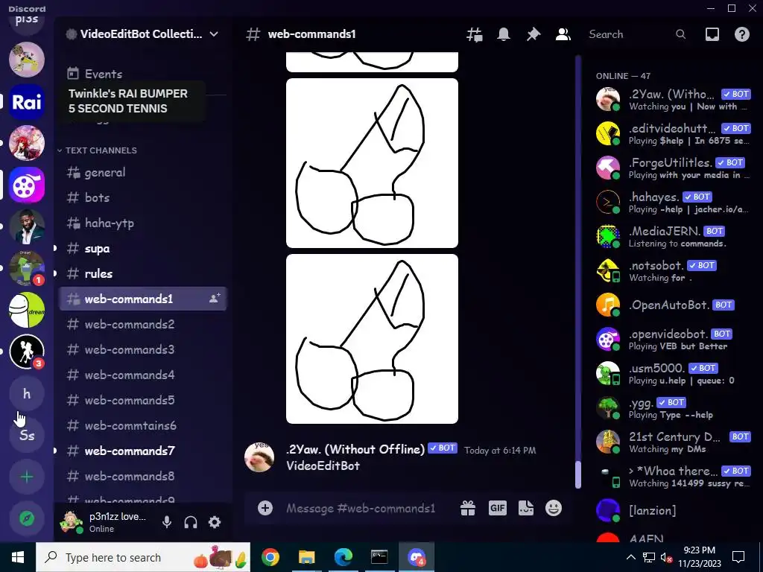The image size is (763, 572).
Task: Show pinned messages pin icon
Action: 534,34
